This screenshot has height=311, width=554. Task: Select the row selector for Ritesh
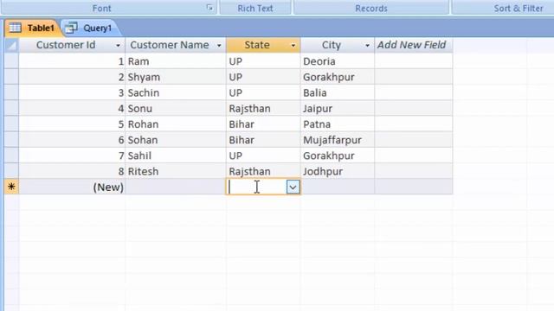pyautogui.click(x=11, y=171)
